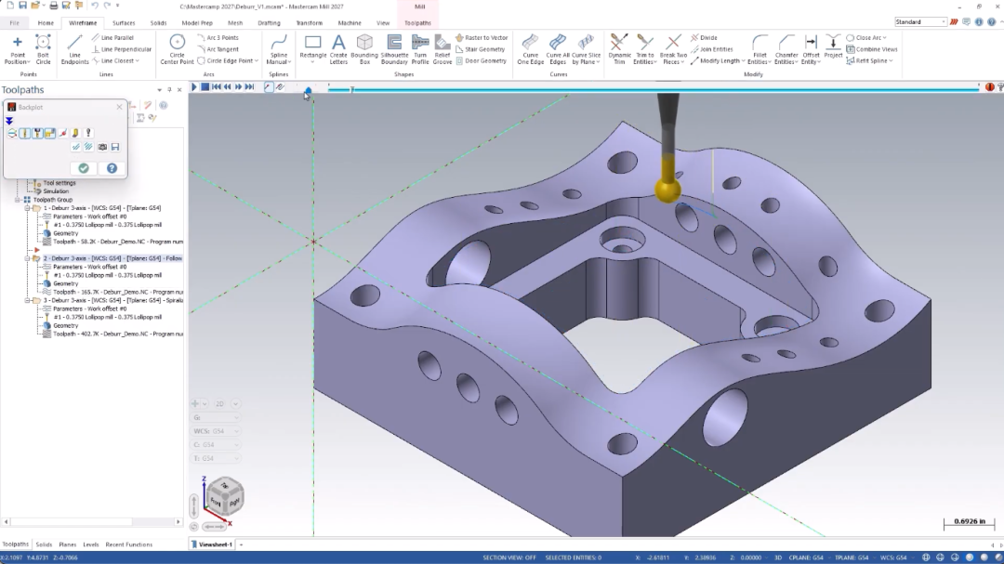This screenshot has width=1004, height=564.
Task: Click the Raster to Vector button
Action: [482, 38]
